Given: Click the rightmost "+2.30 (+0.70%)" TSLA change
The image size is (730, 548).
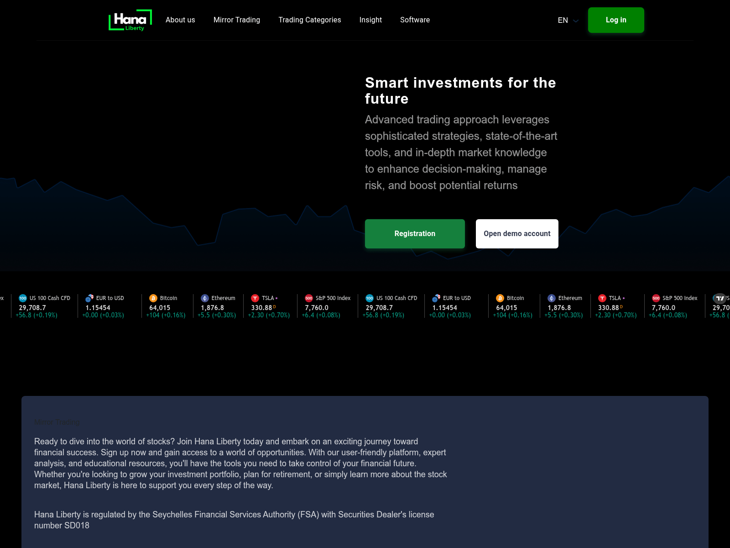Looking at the screenshot, I should [x=616, y=315].
